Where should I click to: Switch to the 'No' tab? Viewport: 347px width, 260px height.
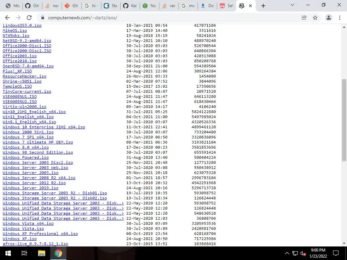pyautogui.click(x=149, y=6)
